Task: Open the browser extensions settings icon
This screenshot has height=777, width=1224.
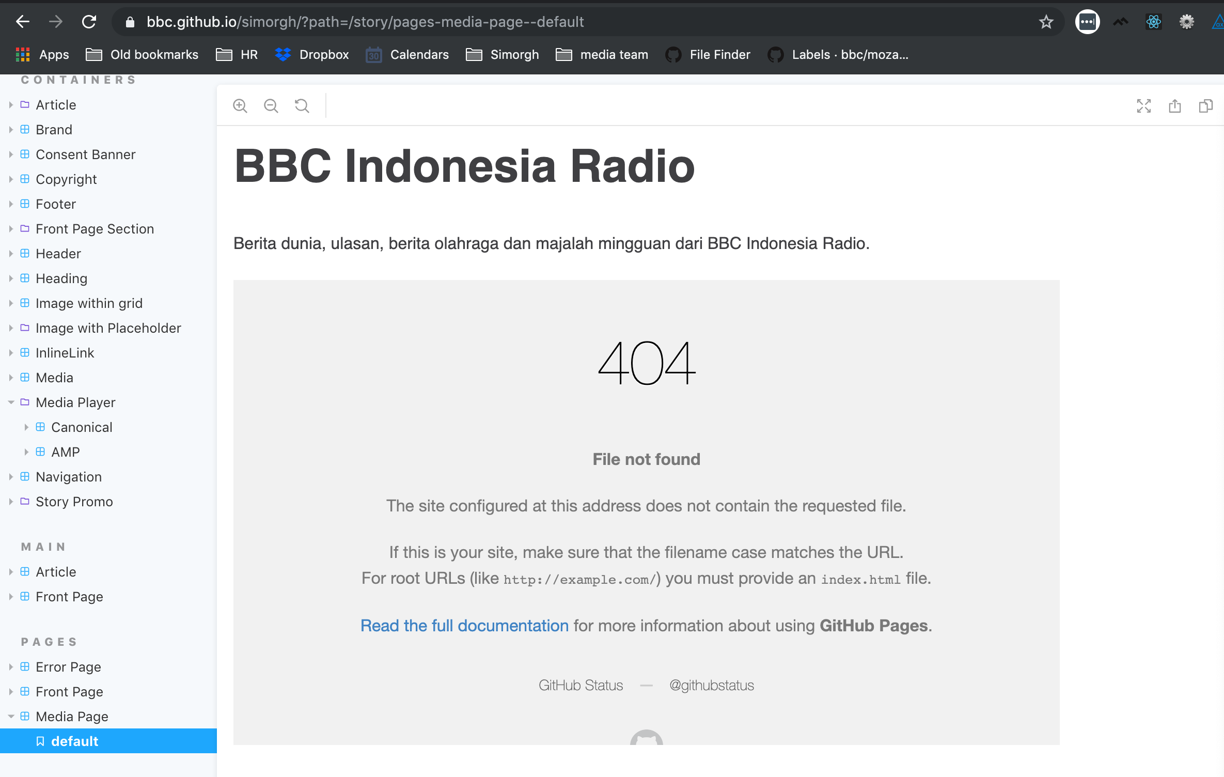Action: [1186, 21]
